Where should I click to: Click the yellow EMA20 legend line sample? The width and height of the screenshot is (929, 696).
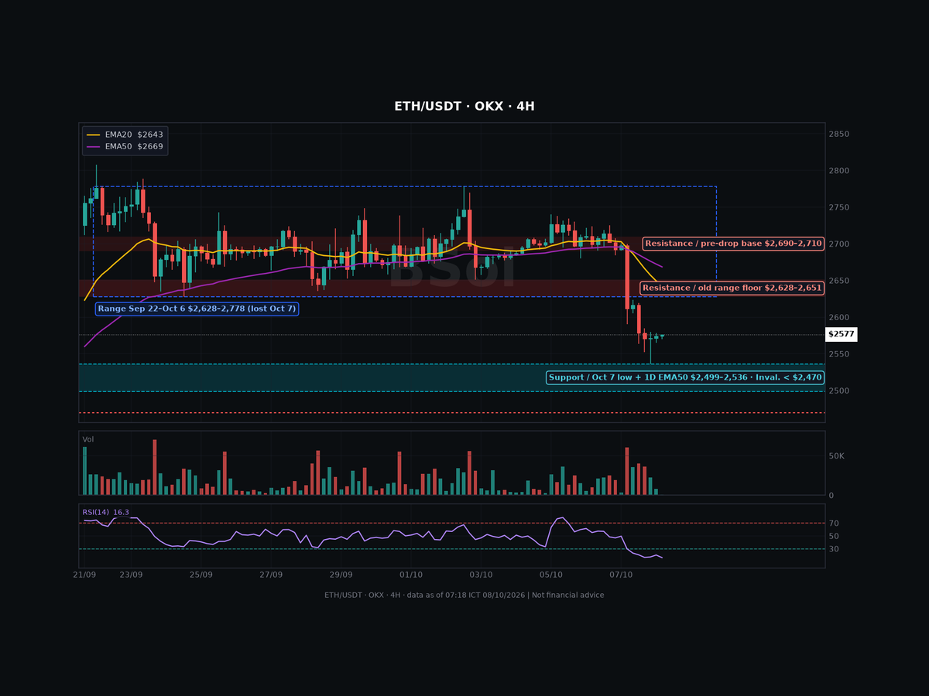click(94, 135)
